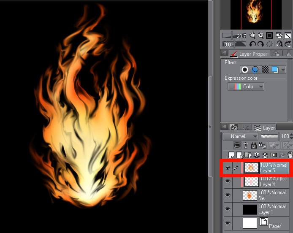Apply the Layer color effect
293x233 pixels.
(x=275, y=70)
